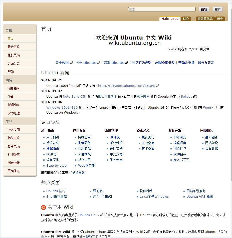Follow the 参与&开发 link
Screen dimensions: 232x238
[206, 63]
